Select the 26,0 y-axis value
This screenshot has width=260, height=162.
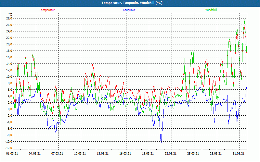(9, 25)
